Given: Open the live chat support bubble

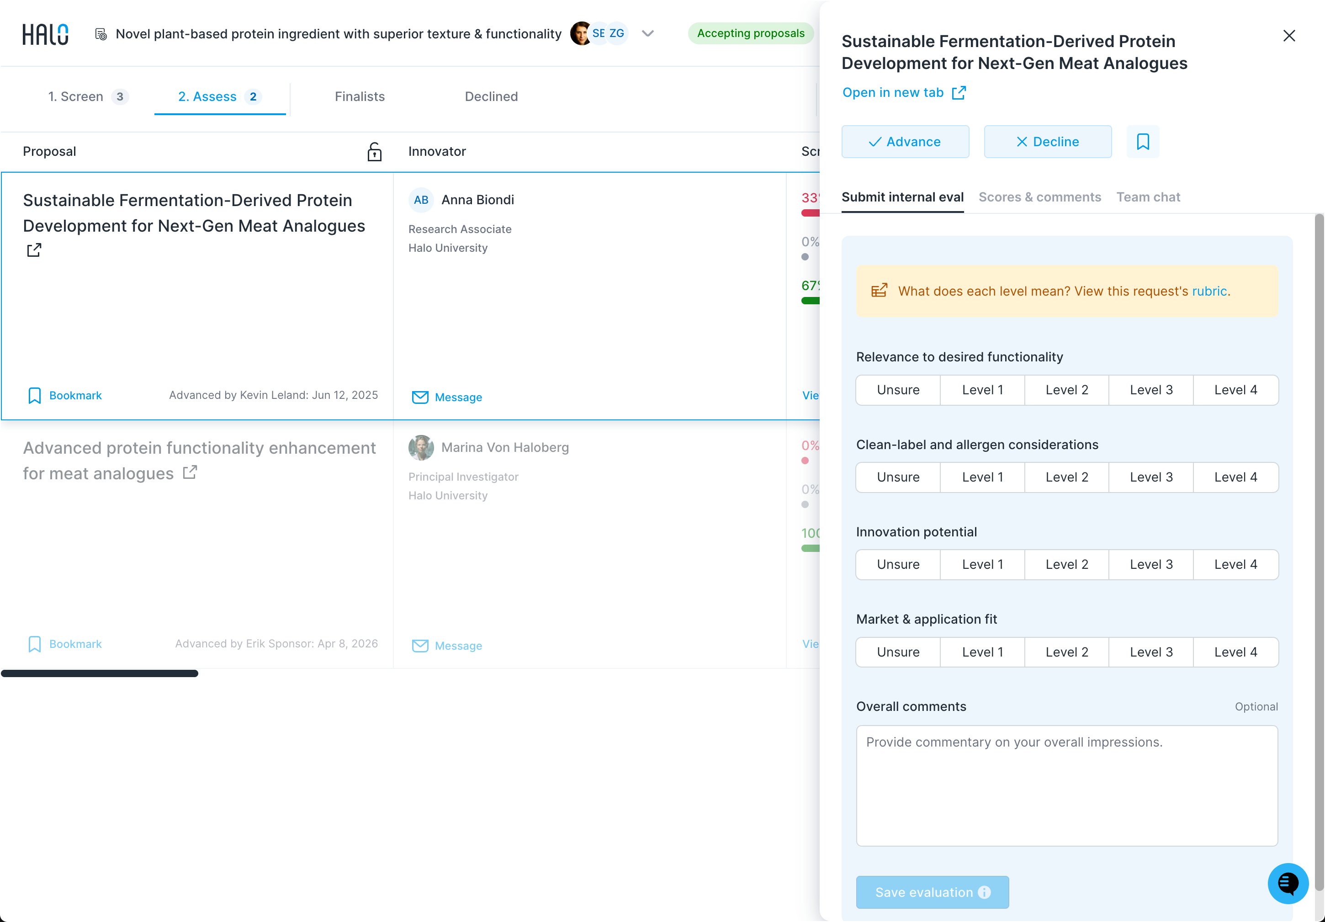Looking at the screenshot, I should (1288, 883).
